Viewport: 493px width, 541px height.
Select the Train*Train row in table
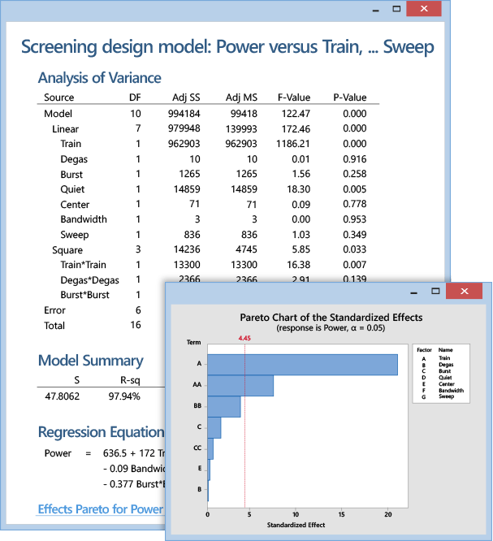(83, 265)
